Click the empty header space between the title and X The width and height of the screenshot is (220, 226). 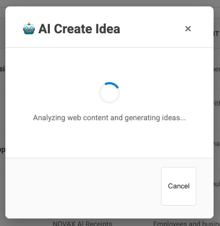click(x=152, y=28)
